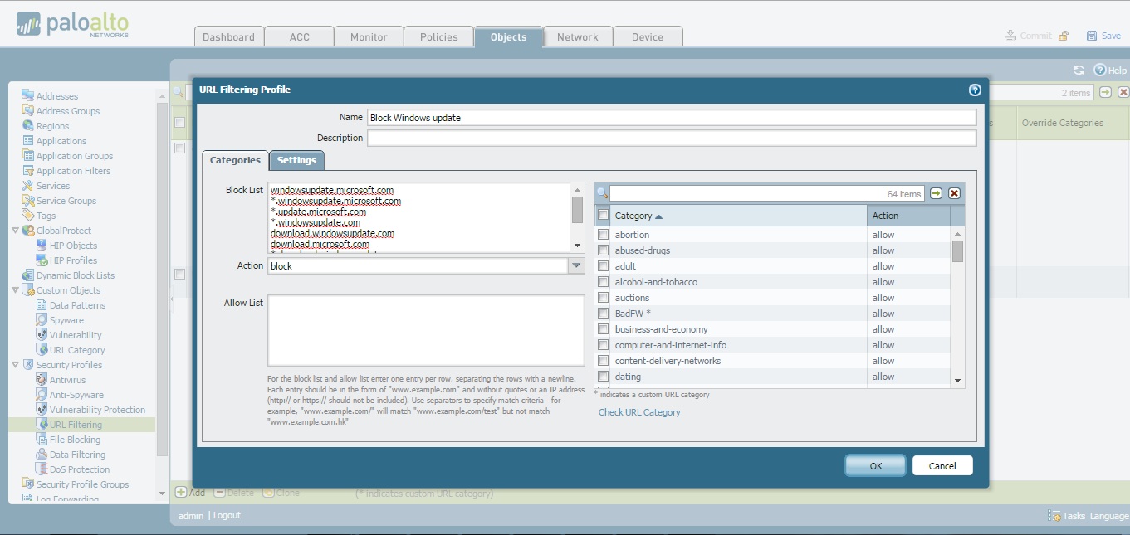Image resolution: width=1130 pixels, height=535 pixels.
Task: Open the Check URL Category link
Action: [638, 412]
